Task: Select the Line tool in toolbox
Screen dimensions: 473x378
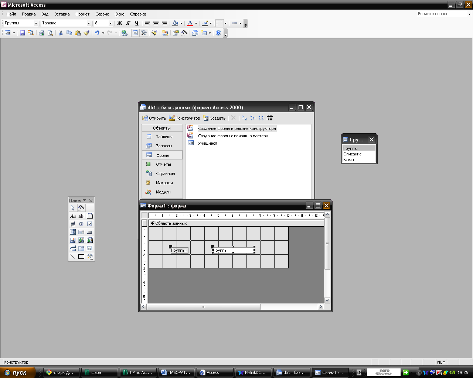Action: (x=73, y=257)
